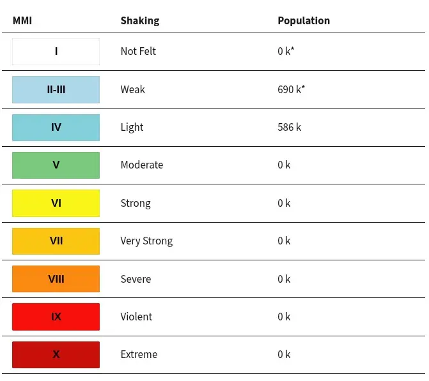Click the yellow VI intensity swatch
This screenshot has width=429, height=381.
click(x=56, y=203)
